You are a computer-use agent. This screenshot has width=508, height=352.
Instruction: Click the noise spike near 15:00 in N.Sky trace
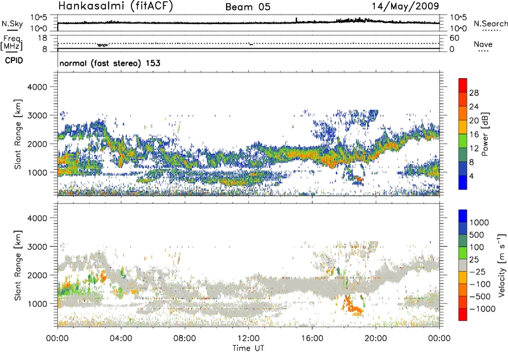pyautogui.click(x=297, y=20)
